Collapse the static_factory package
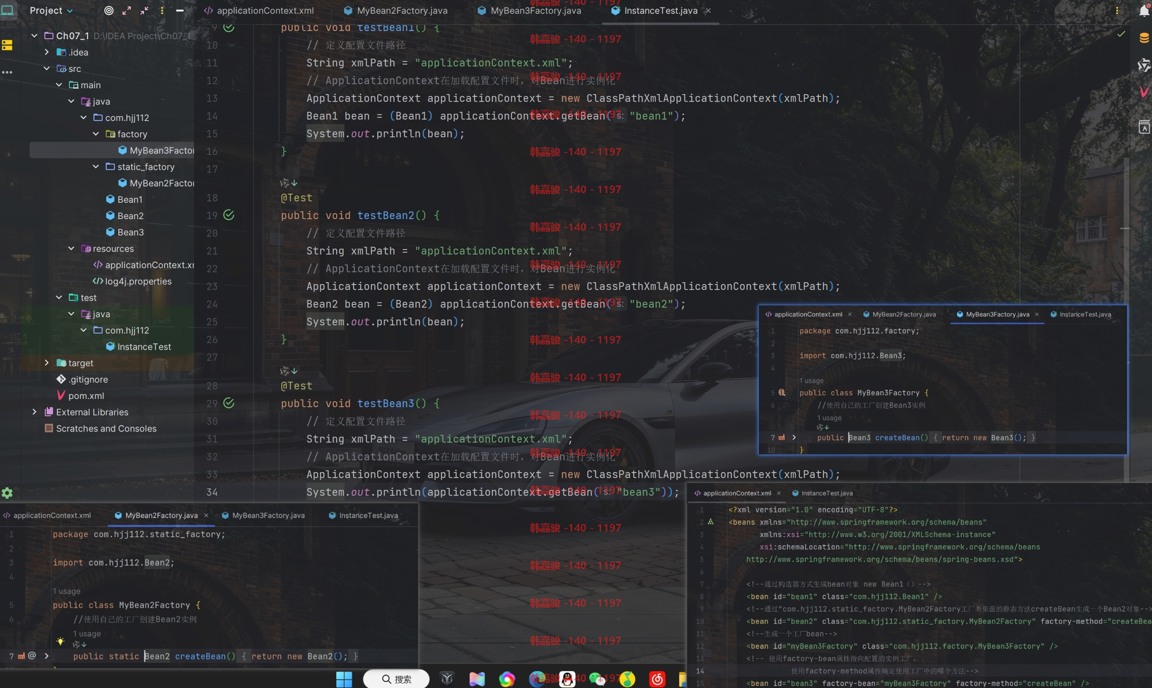Viewport: 1152px width, 688px height. click(96, 167)
